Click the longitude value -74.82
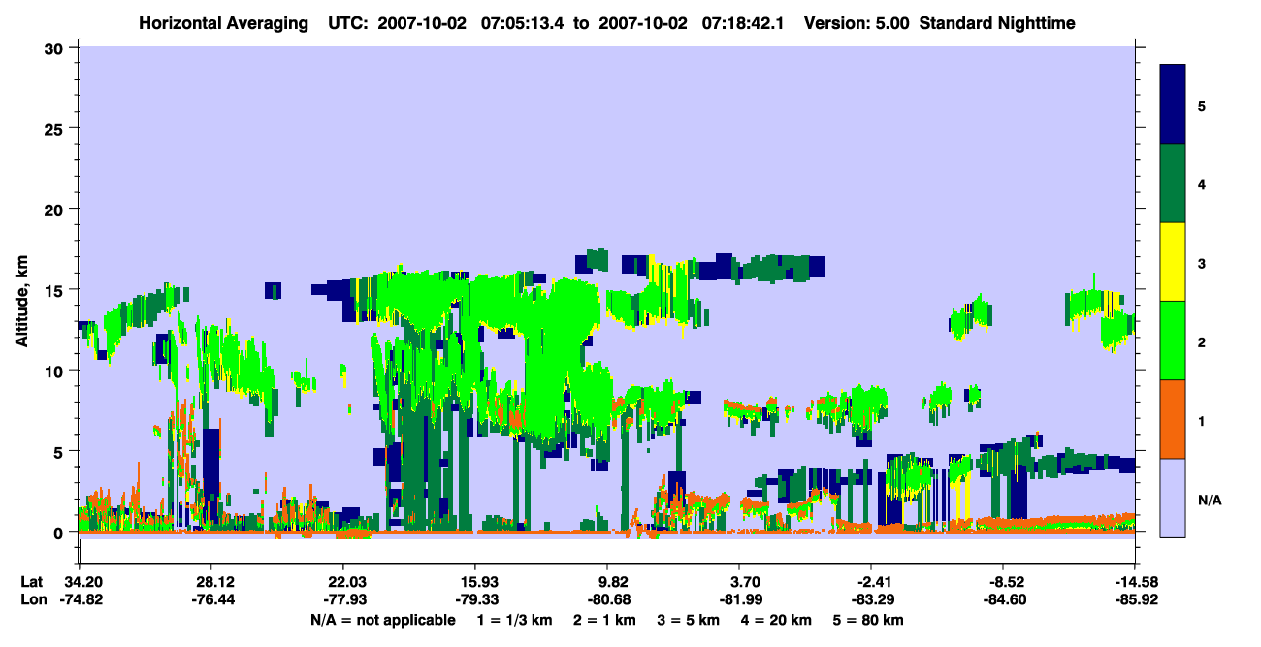1261x647 pixels. [80, 600]
